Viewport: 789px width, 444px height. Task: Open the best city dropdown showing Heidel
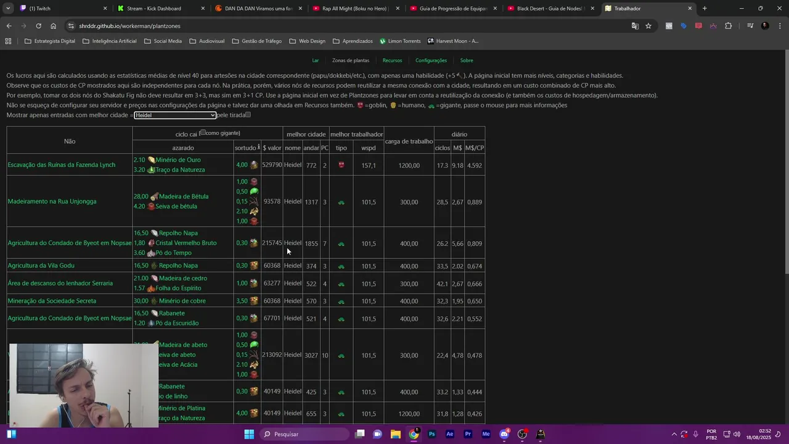pos(175,115)
